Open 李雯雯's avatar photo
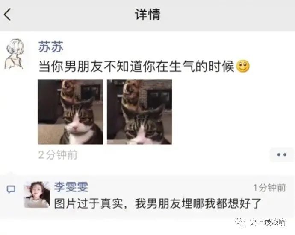 click(37, 194)
